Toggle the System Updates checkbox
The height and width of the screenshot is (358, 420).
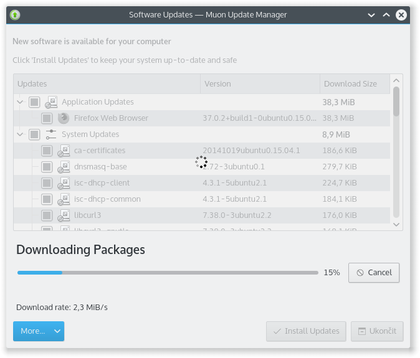[34, 134]
